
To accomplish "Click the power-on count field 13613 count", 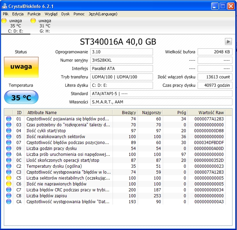I will click(x=215, y=77).
